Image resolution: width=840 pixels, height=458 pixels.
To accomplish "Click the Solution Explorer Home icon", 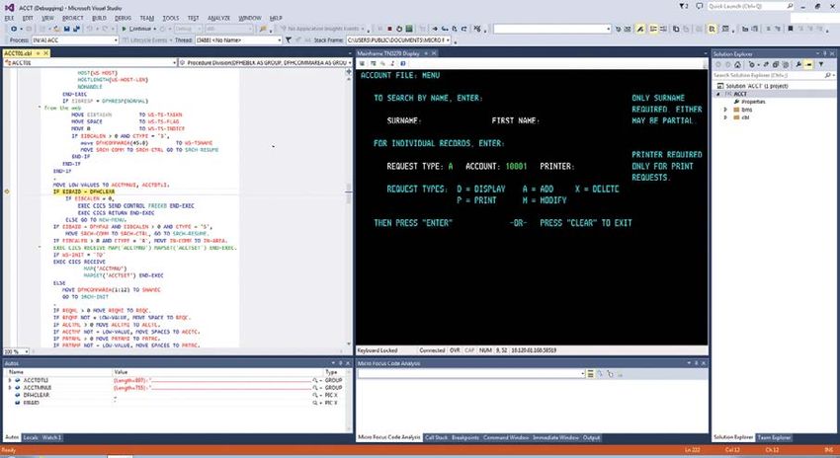I will pyautogui.click(x=737, y=65).
